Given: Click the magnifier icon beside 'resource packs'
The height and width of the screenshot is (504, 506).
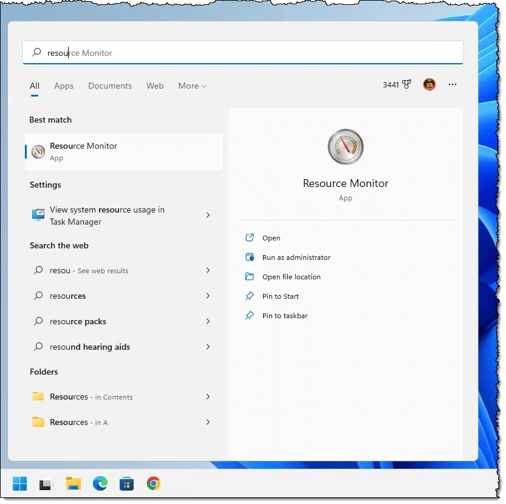Looking at the screenshot, I should (38, 321).
